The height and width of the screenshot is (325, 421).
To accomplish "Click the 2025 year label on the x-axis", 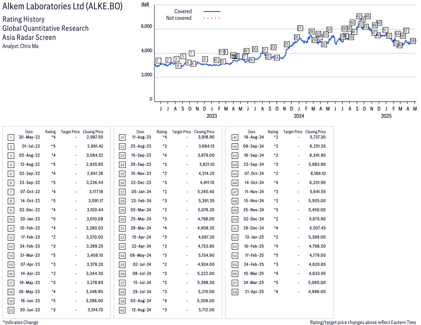I will (386, 116).
